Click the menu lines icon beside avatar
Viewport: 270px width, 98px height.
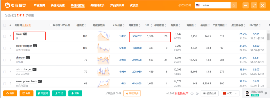[x=266, y=93]
